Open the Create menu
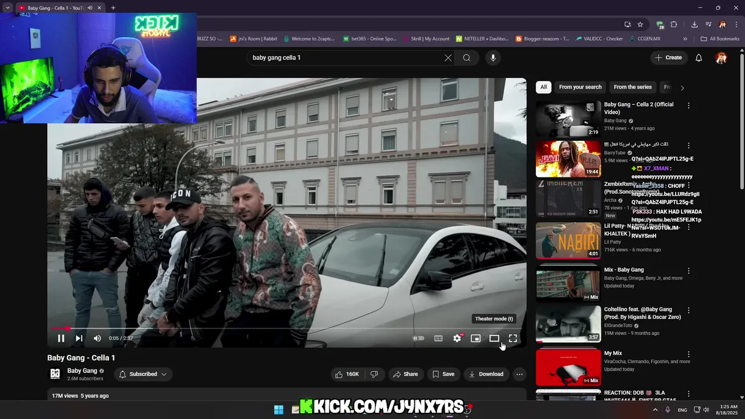The width and height of the screenshot is (745, 419). [x=668, y=58]
